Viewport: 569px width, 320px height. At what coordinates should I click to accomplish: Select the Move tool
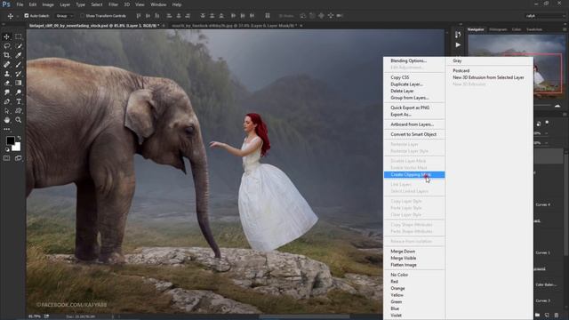pyautogui.click(x=6, y=36)
